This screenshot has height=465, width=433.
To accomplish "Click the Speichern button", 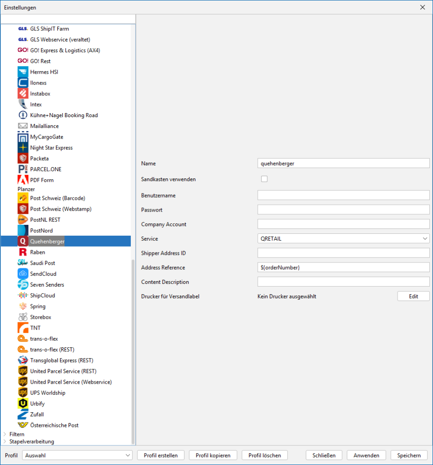I will (409, 455).
